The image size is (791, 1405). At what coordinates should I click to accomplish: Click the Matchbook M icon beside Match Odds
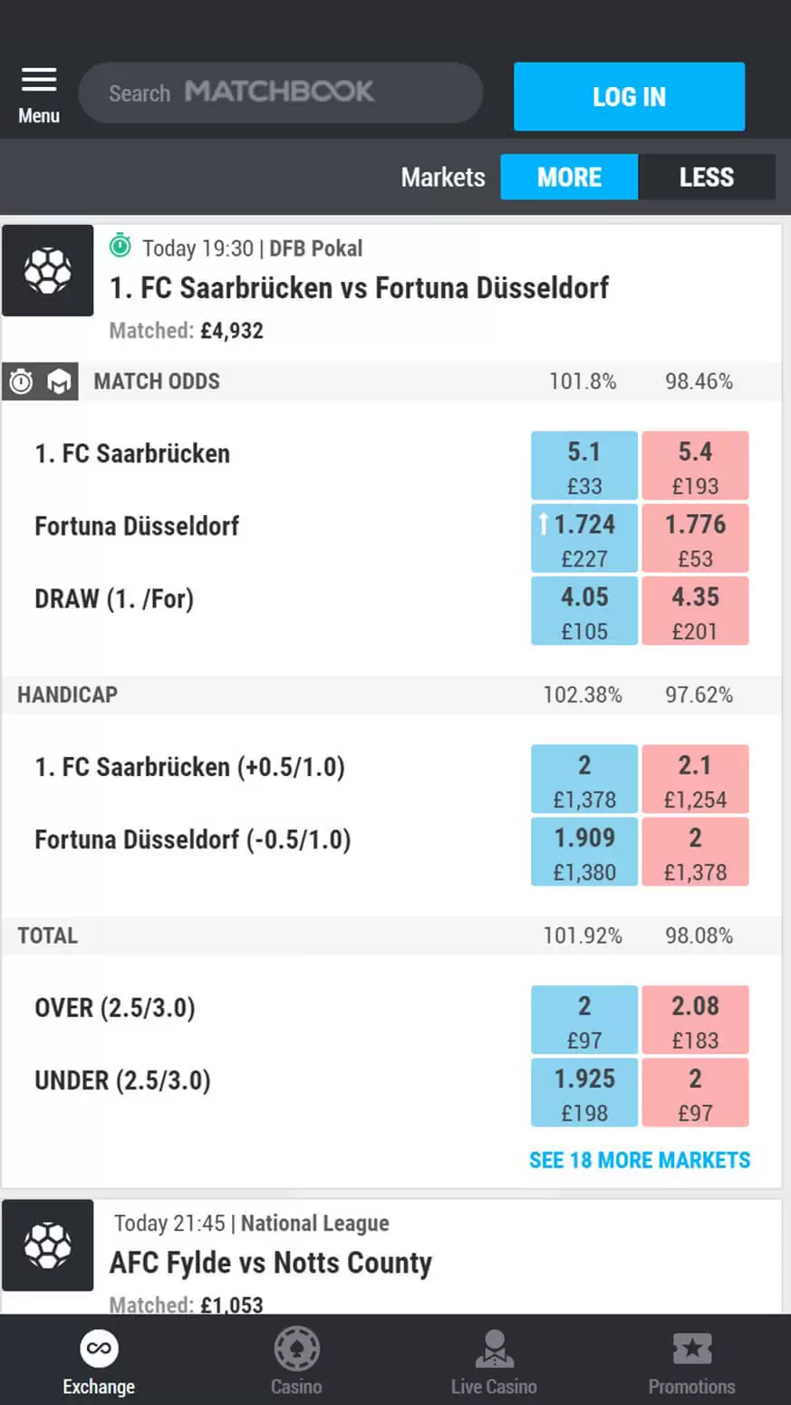tap(59, 383)
